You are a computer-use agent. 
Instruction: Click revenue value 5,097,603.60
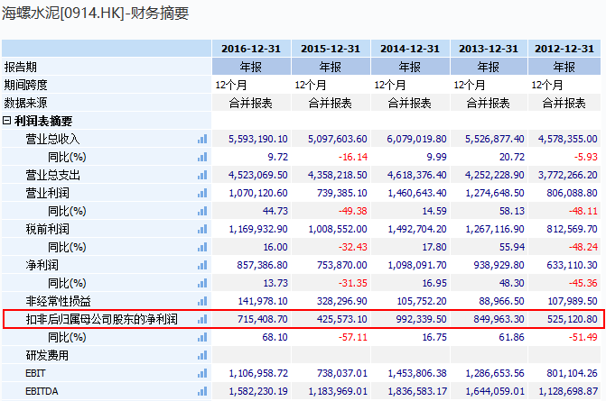click(x=338, y=139)
